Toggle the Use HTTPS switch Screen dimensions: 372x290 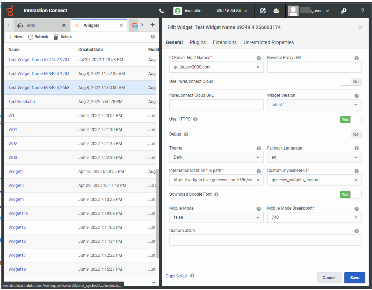pos(350,119)
